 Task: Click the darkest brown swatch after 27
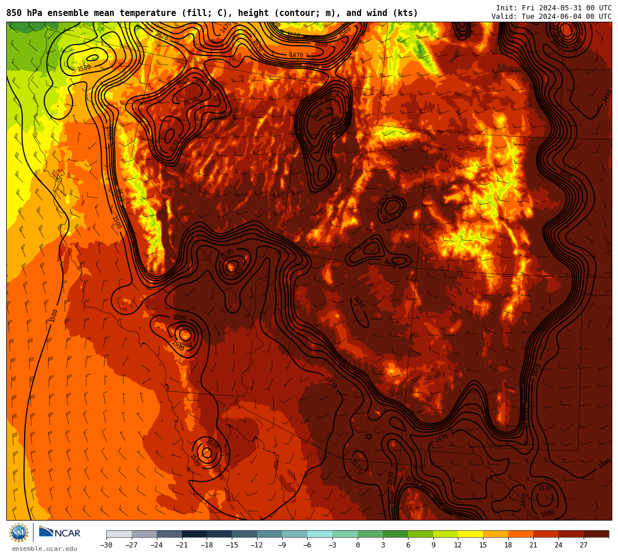click(596, 534)
